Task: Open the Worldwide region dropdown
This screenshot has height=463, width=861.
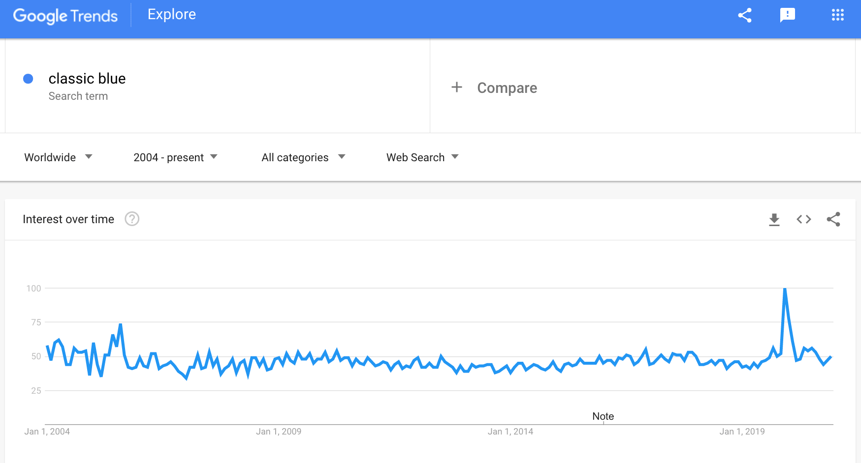Action: (x=58, y=157)
